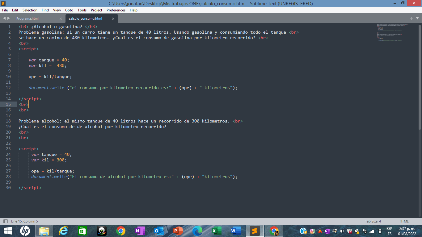422x237 pixels.
Task: Open PowerPoint from taskbar
Action: point(178,231)
